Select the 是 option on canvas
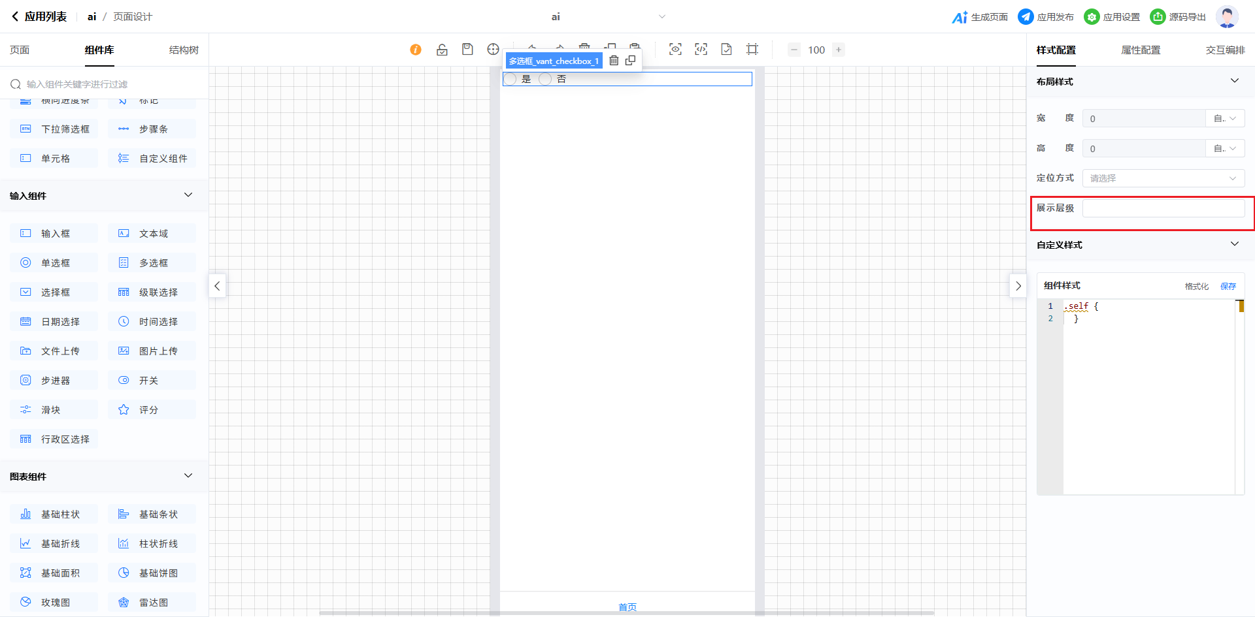 (x=510, y=79)
